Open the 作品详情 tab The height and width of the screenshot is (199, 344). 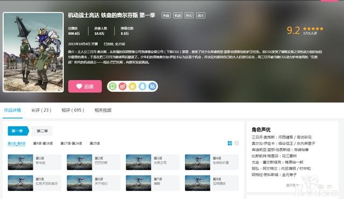pyautogui.click(x=12, y=110)
